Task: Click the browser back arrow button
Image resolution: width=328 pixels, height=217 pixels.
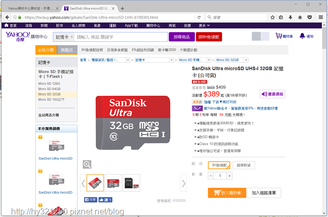Action: [7, 17]
